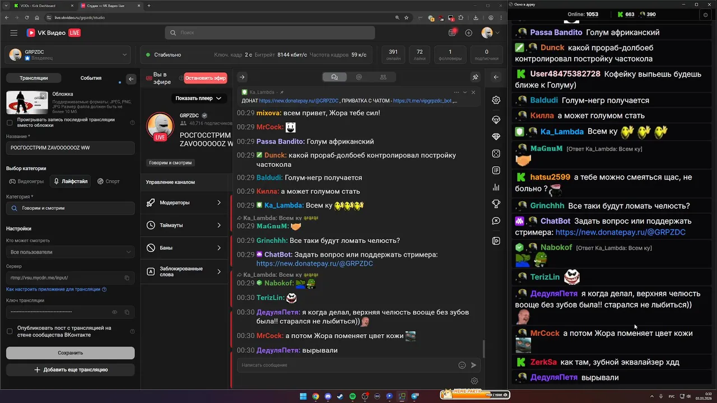This screenshot has height=403, width=717.
Task: Open ChatBot donatepay link in VK chat
Action: coord(314,264)
